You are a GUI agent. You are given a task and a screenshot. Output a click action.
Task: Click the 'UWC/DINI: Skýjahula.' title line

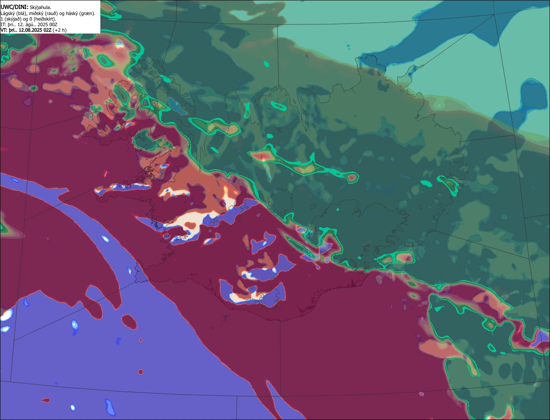[x=26, y=7]
